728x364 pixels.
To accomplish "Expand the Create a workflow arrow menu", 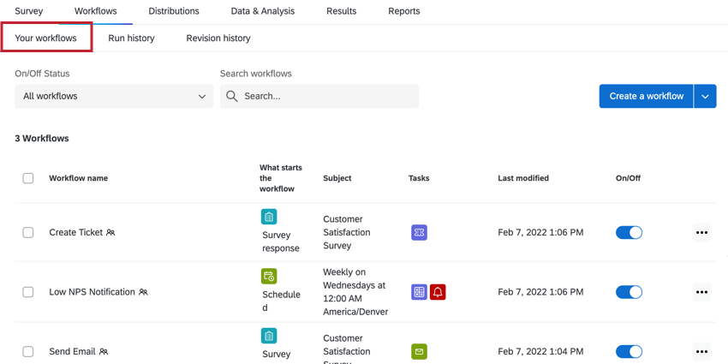I will 705,97.
